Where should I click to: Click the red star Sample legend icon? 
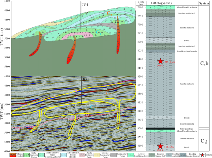click(202, 155)
